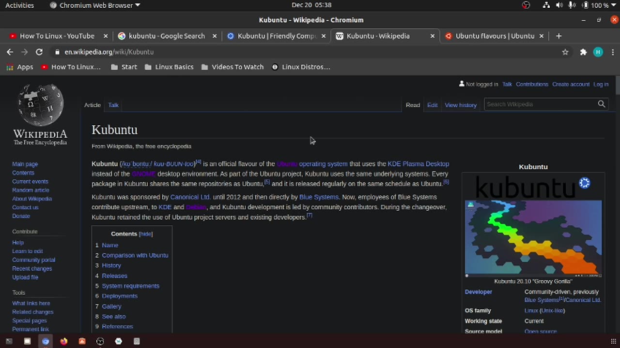Click the battery indicator at 100 %
The width and height of the screenshot is (620, 348).
click(x=595, y=5)
